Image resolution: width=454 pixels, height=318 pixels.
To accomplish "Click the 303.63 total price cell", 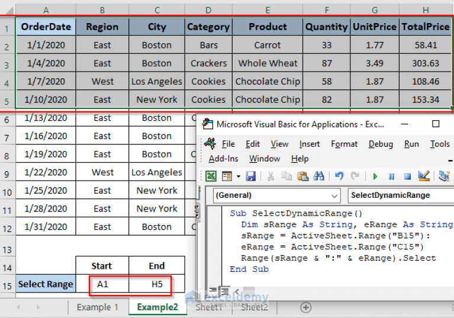I will coord(426,63).
